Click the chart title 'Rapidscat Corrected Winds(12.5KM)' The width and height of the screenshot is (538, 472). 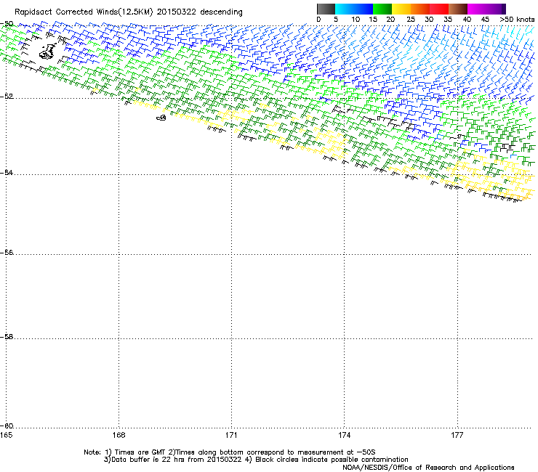click(84, 12)
